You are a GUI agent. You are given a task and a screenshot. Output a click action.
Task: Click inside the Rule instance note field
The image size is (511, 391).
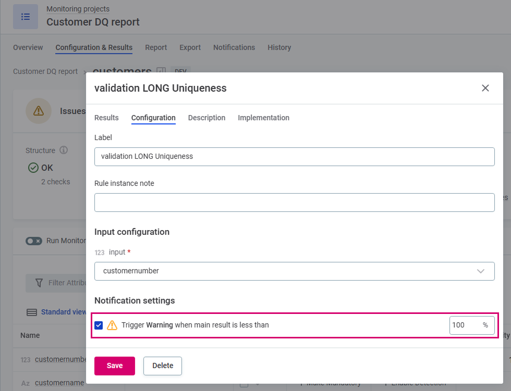pyautogui.click(x=295, y=203)
